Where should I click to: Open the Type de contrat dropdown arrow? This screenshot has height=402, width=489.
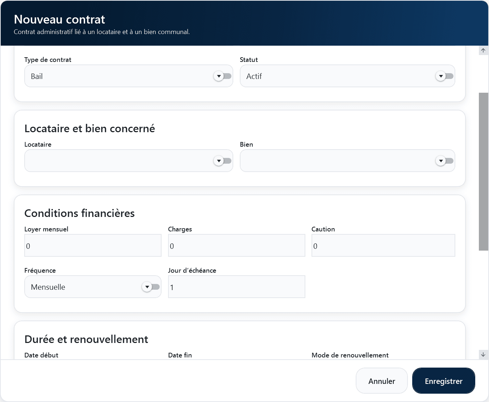219,76
